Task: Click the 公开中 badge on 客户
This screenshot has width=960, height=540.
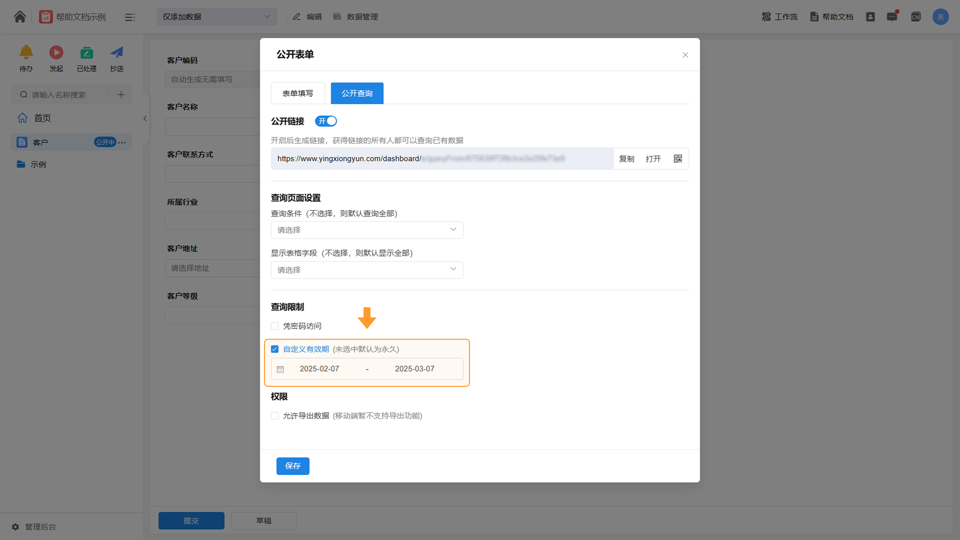Action: point(105,142)
